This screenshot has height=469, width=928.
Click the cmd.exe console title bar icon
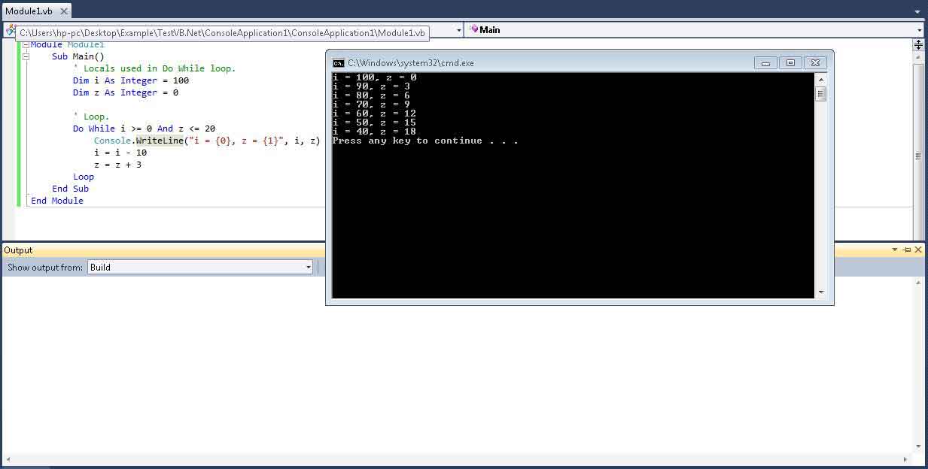point(339,63)
